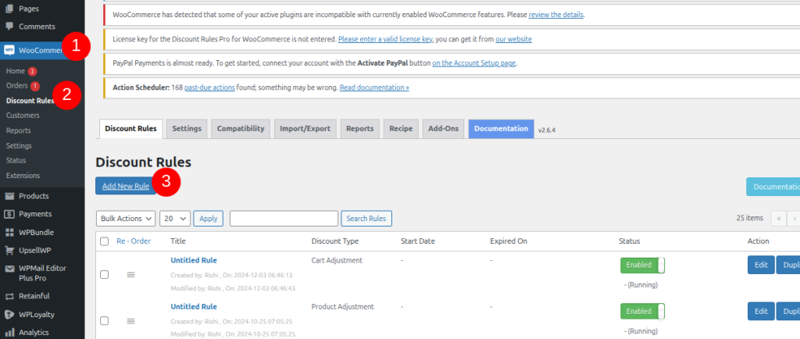Click Search Rules button
Viewport: 800px width, 339px height.
click(366, 218)
